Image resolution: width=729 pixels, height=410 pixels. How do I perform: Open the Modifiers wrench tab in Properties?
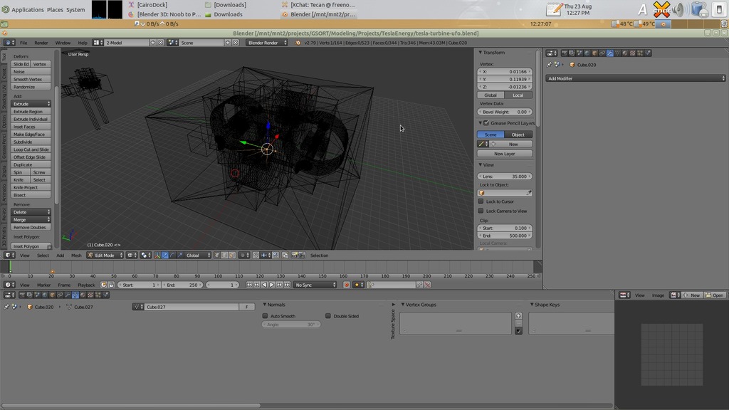[x=609, y=53]
